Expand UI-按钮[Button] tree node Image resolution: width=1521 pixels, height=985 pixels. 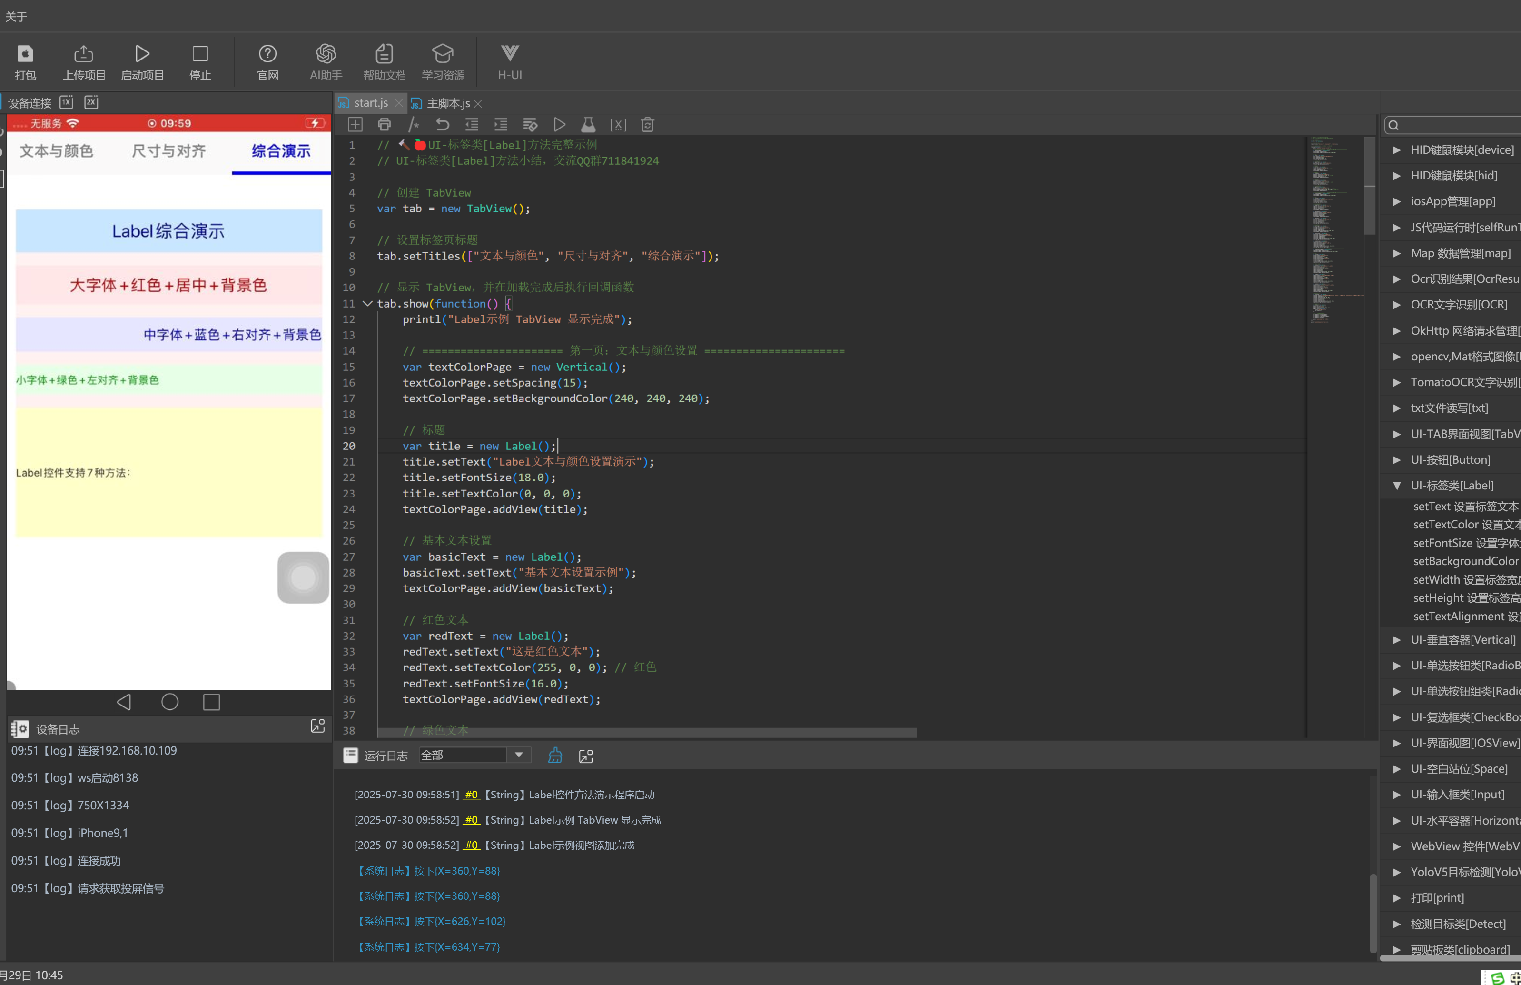(1396, 459)
